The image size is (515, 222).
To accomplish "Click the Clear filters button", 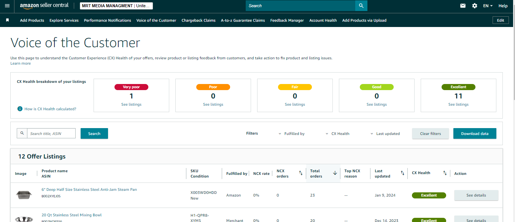I will [x=431, y=133].
